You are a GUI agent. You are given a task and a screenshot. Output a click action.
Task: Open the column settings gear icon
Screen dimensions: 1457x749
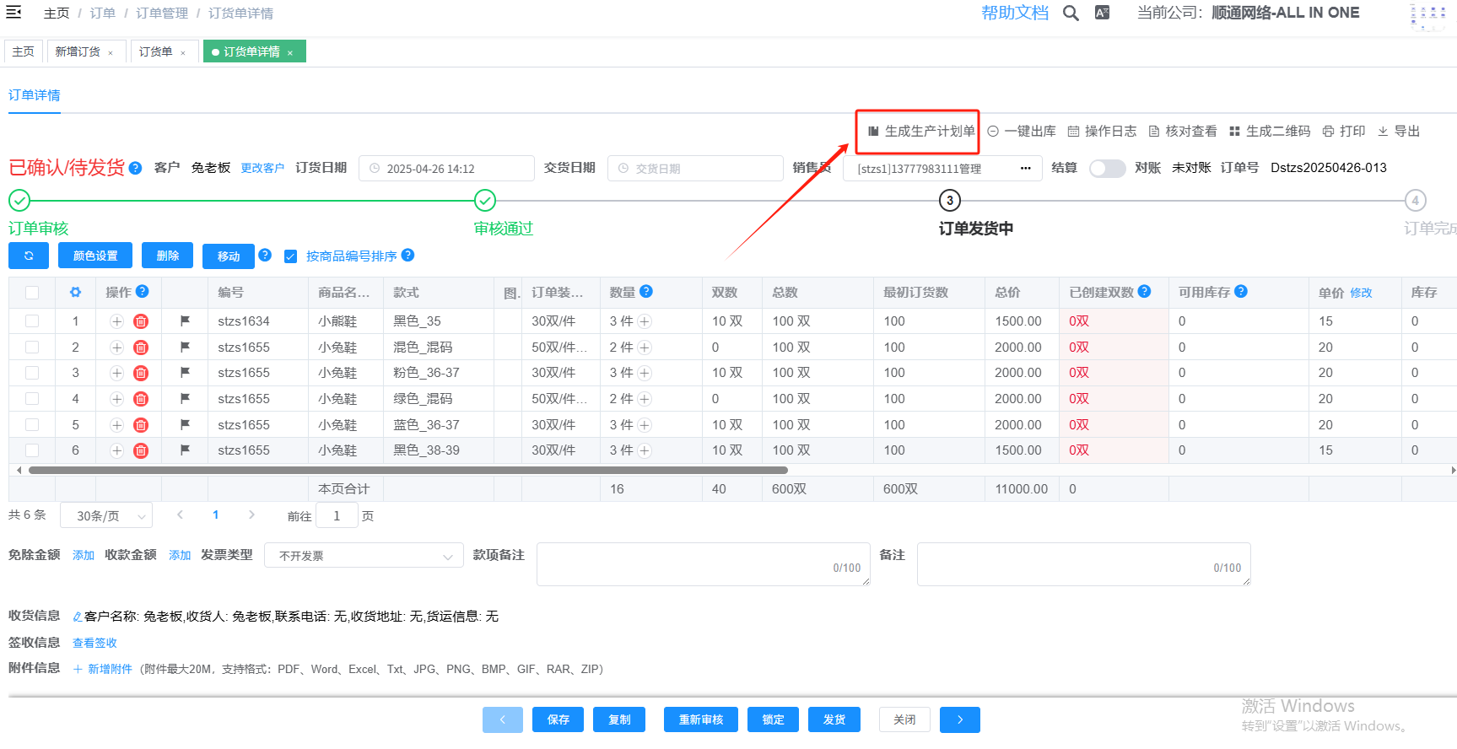pyautogui.click(x=75, y=293)
